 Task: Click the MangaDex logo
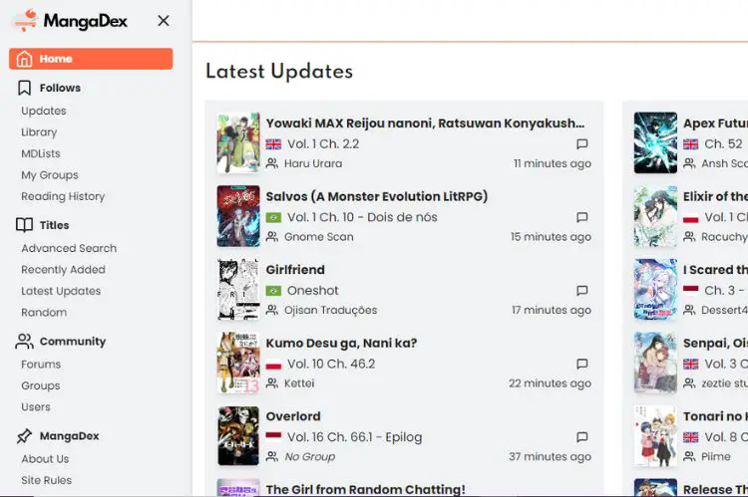coord(71,21)
